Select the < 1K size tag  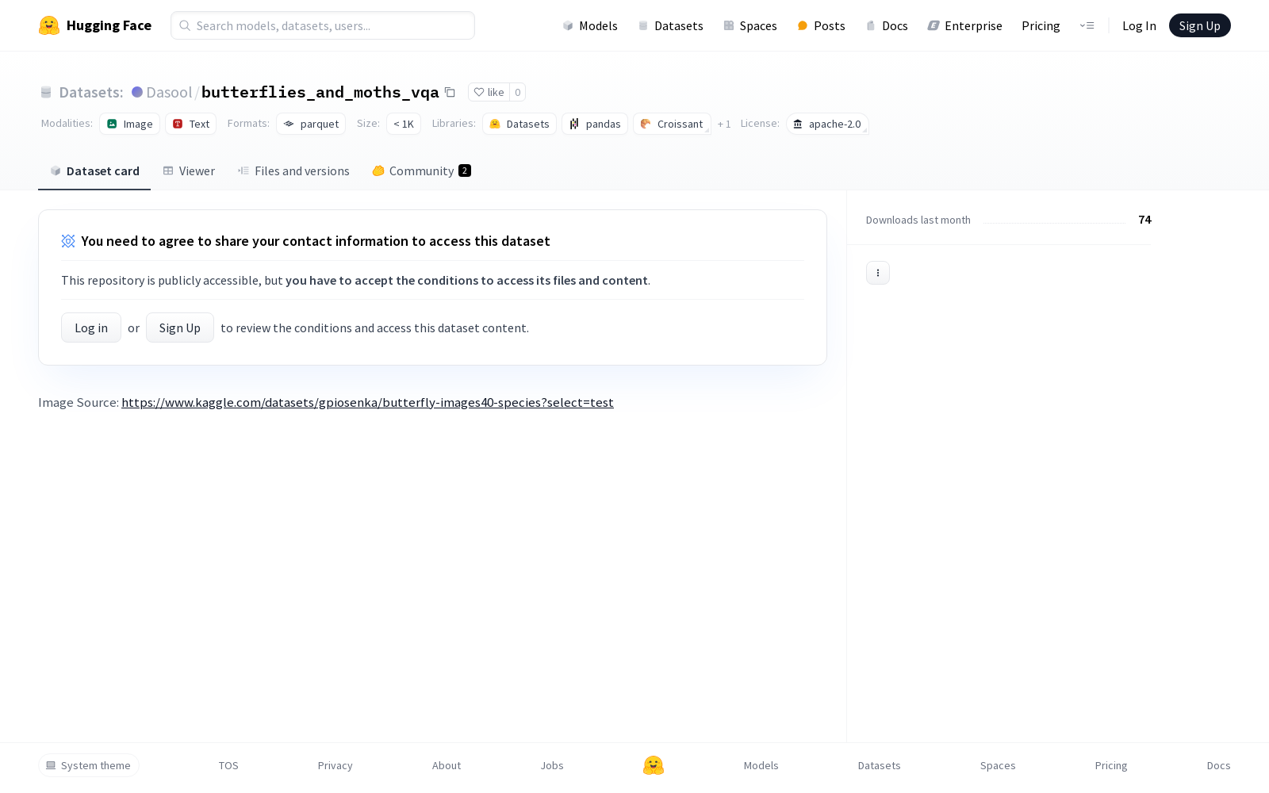click(x=404, y=124)
